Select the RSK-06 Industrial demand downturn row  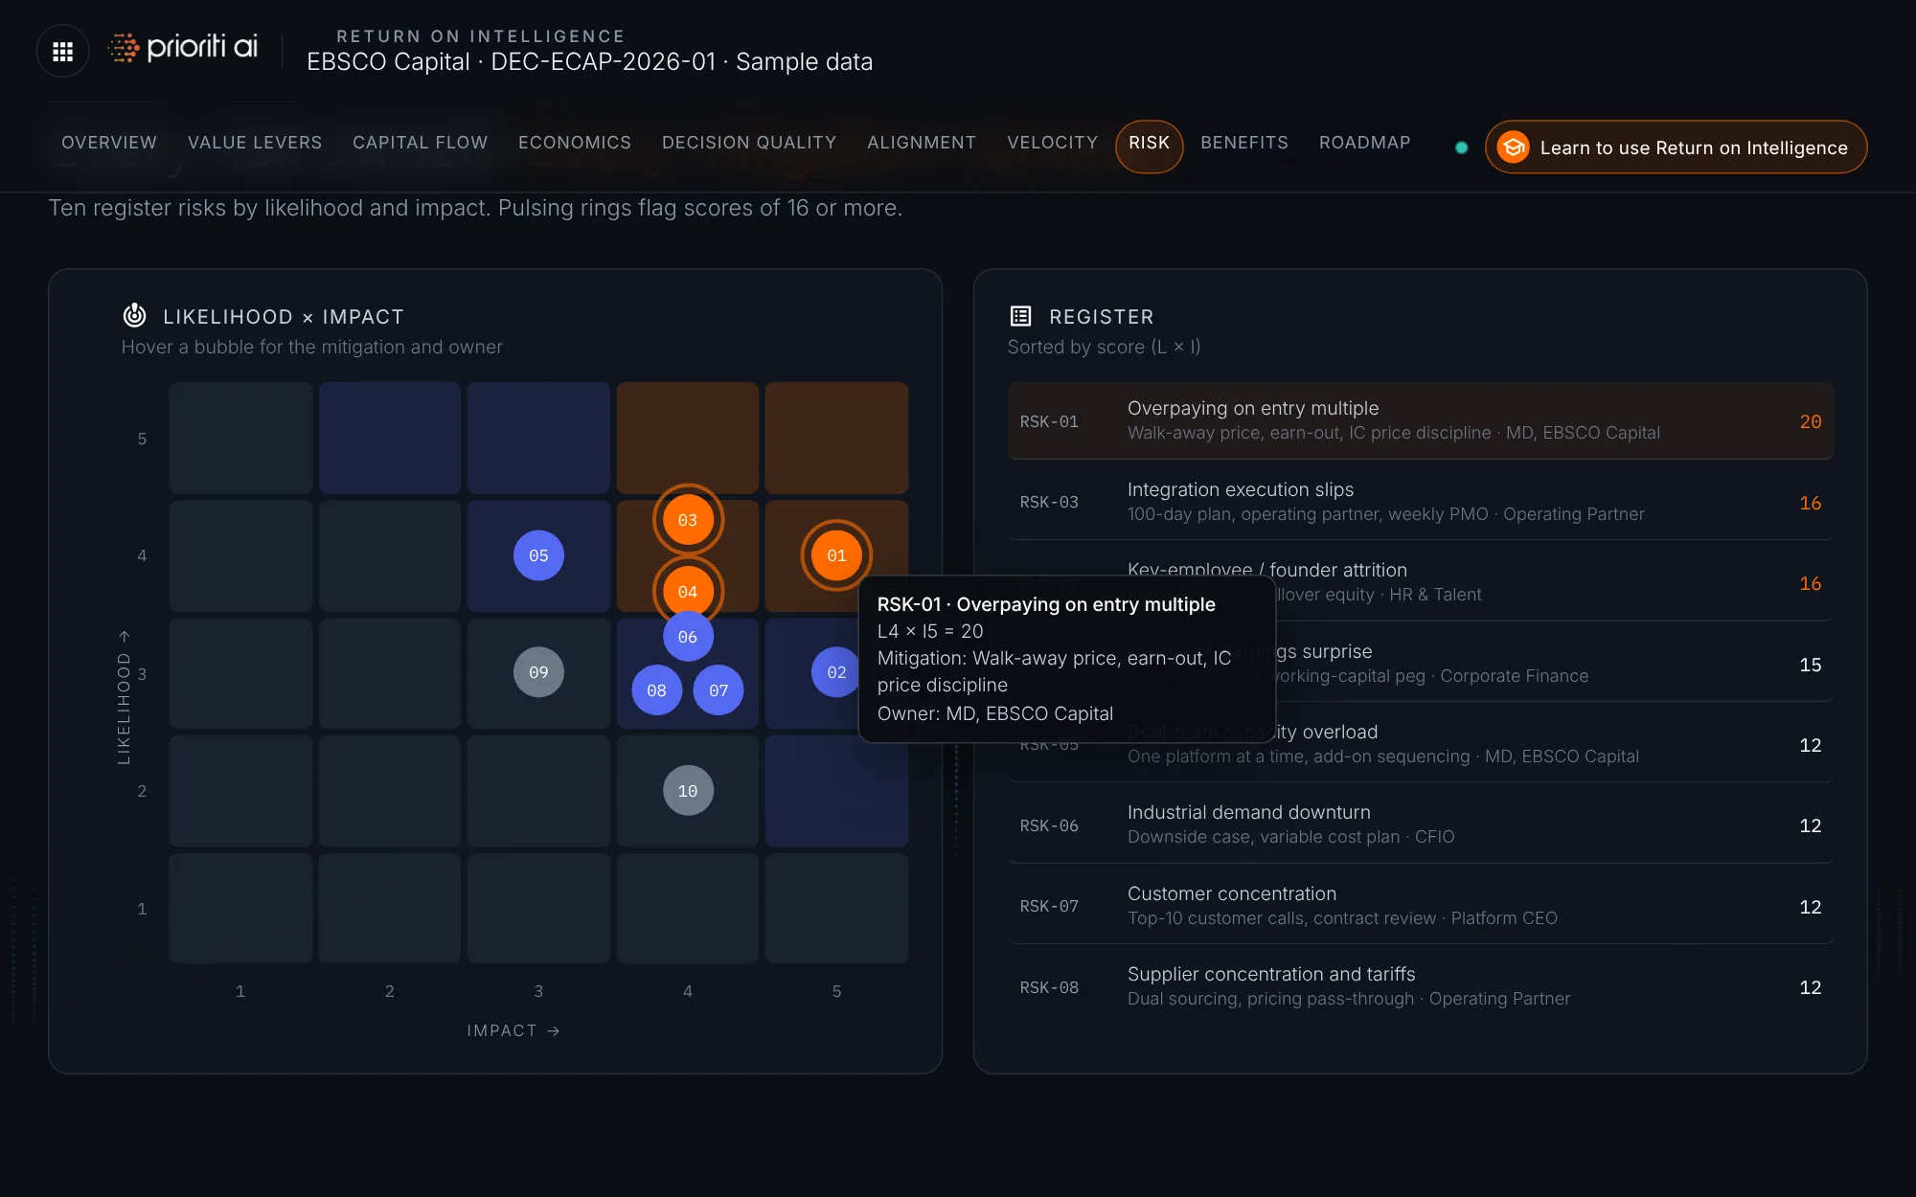pos(1421,824)
